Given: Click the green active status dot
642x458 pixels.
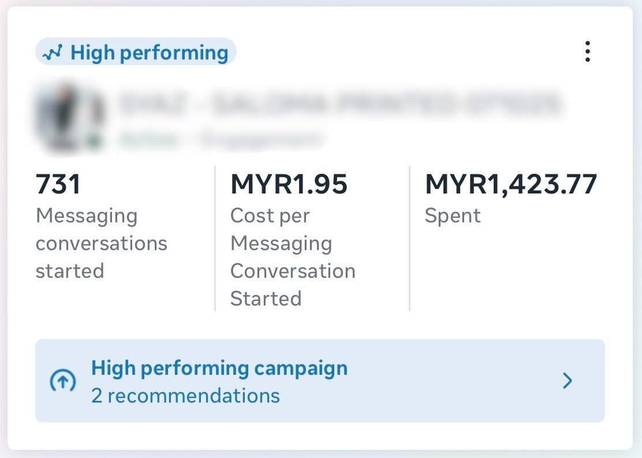Looking at the screenshot, I should coord(92,140).
